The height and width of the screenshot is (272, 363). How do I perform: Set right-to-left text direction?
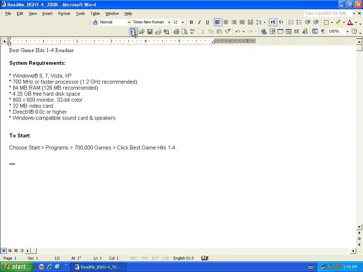[x=281, y=22]
